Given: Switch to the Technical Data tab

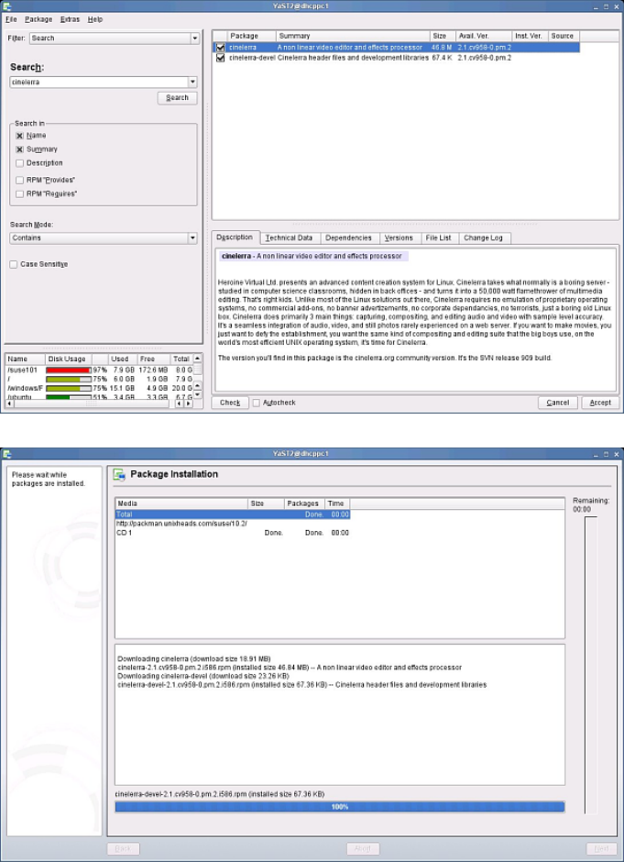Looking at the screenshot, I should pos(289,238).
